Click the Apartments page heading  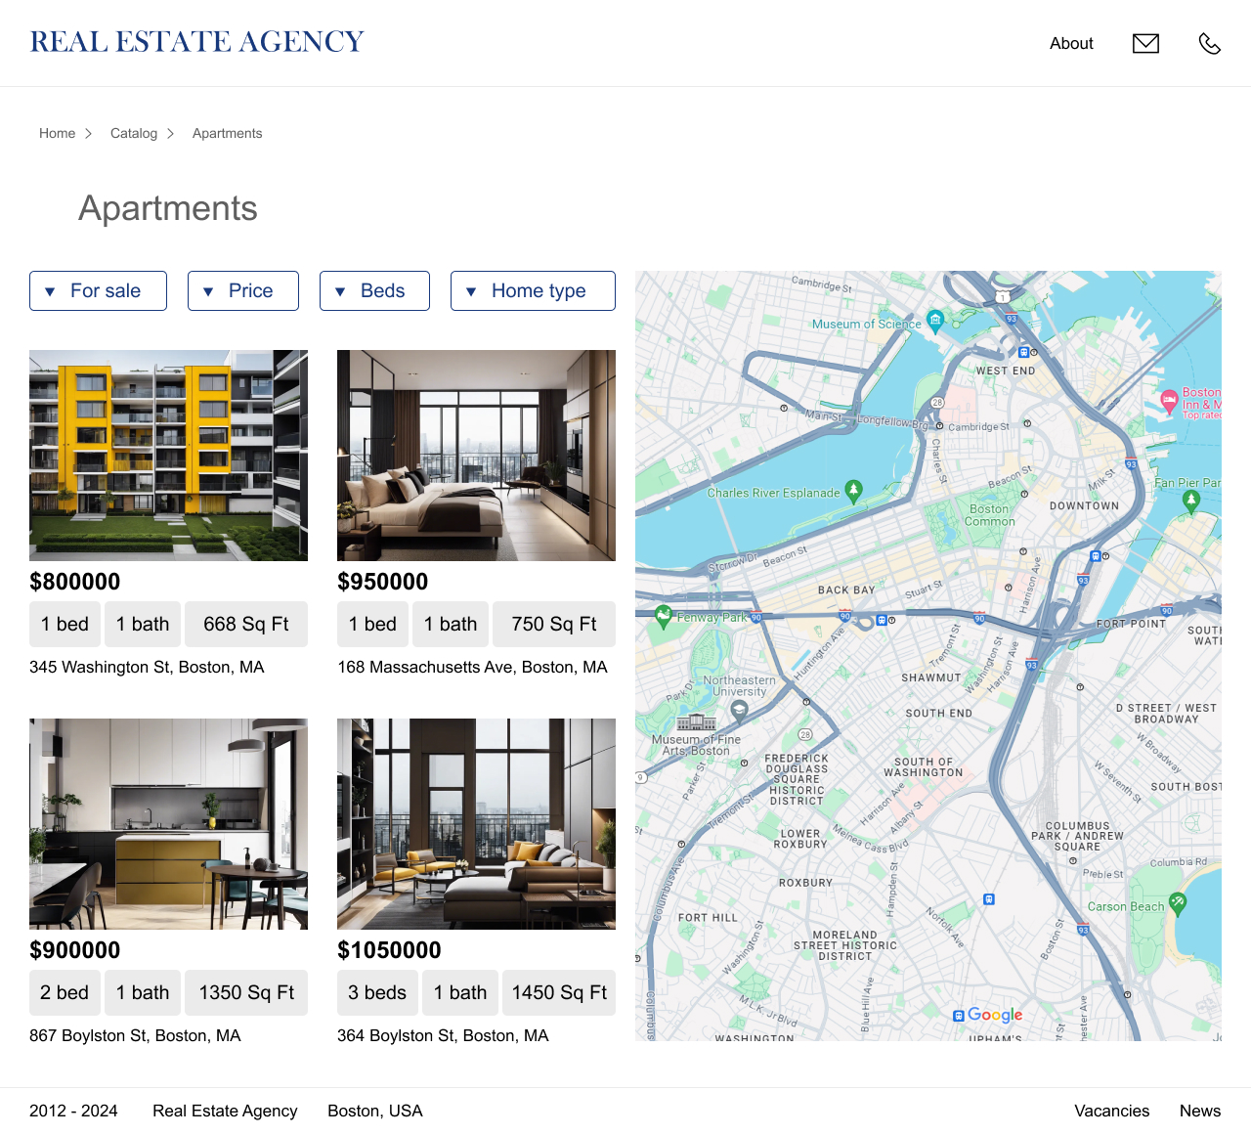(168, 208)
